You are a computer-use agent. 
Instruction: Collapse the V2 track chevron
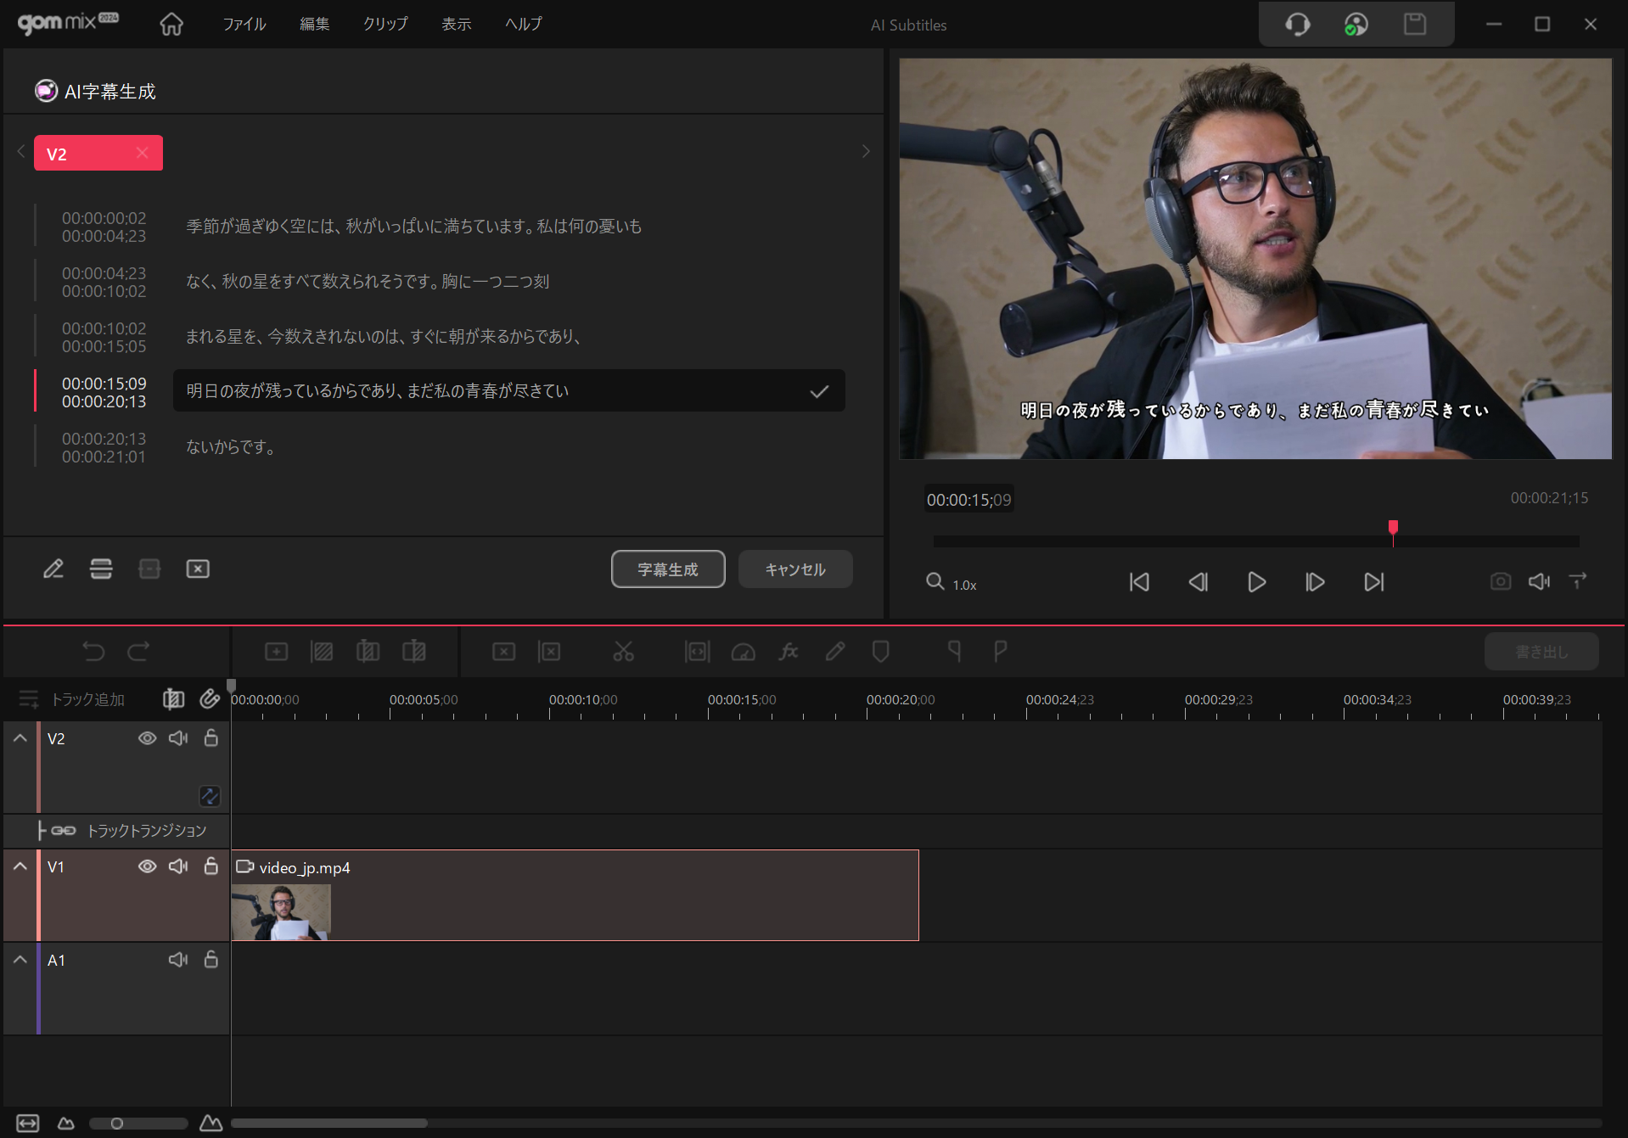(x=20, y=738)
